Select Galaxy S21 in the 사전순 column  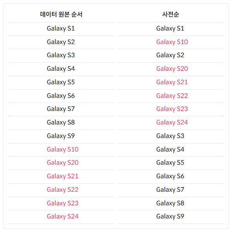pos(172,82)
